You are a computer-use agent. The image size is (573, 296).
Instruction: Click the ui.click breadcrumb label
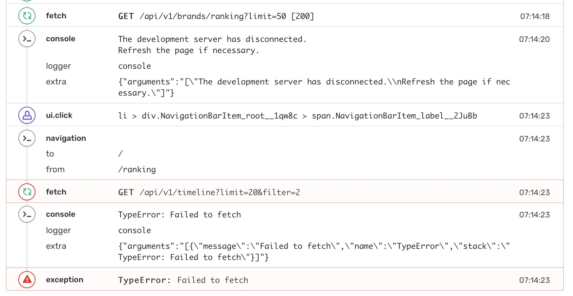[x=59, y=115]
